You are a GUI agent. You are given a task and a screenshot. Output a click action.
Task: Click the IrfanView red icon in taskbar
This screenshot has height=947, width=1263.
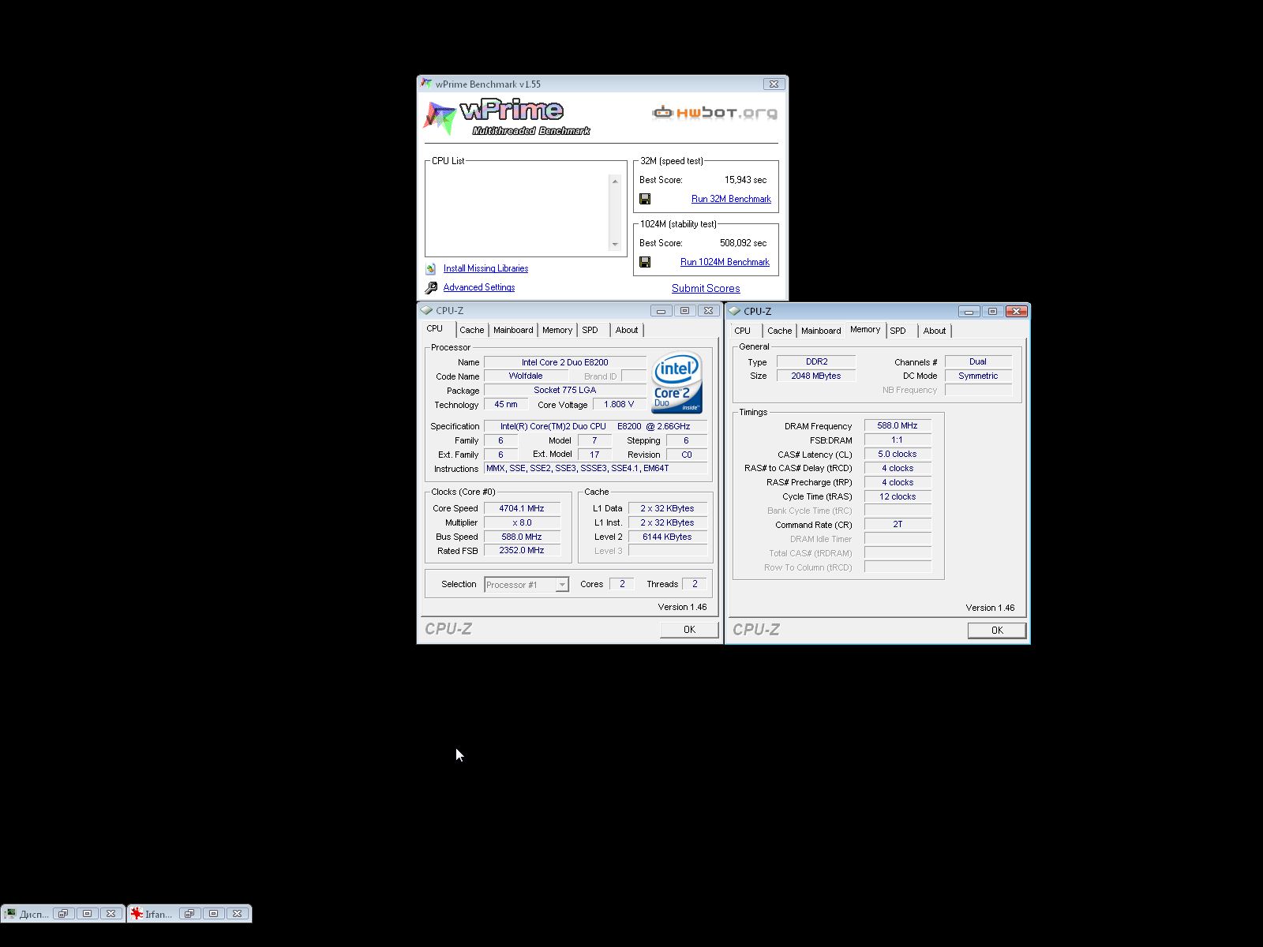[137, 914]
